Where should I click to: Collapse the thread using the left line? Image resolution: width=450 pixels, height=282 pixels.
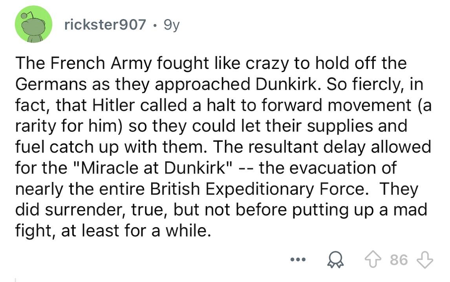pyautogui.click(x=16, y=280)
